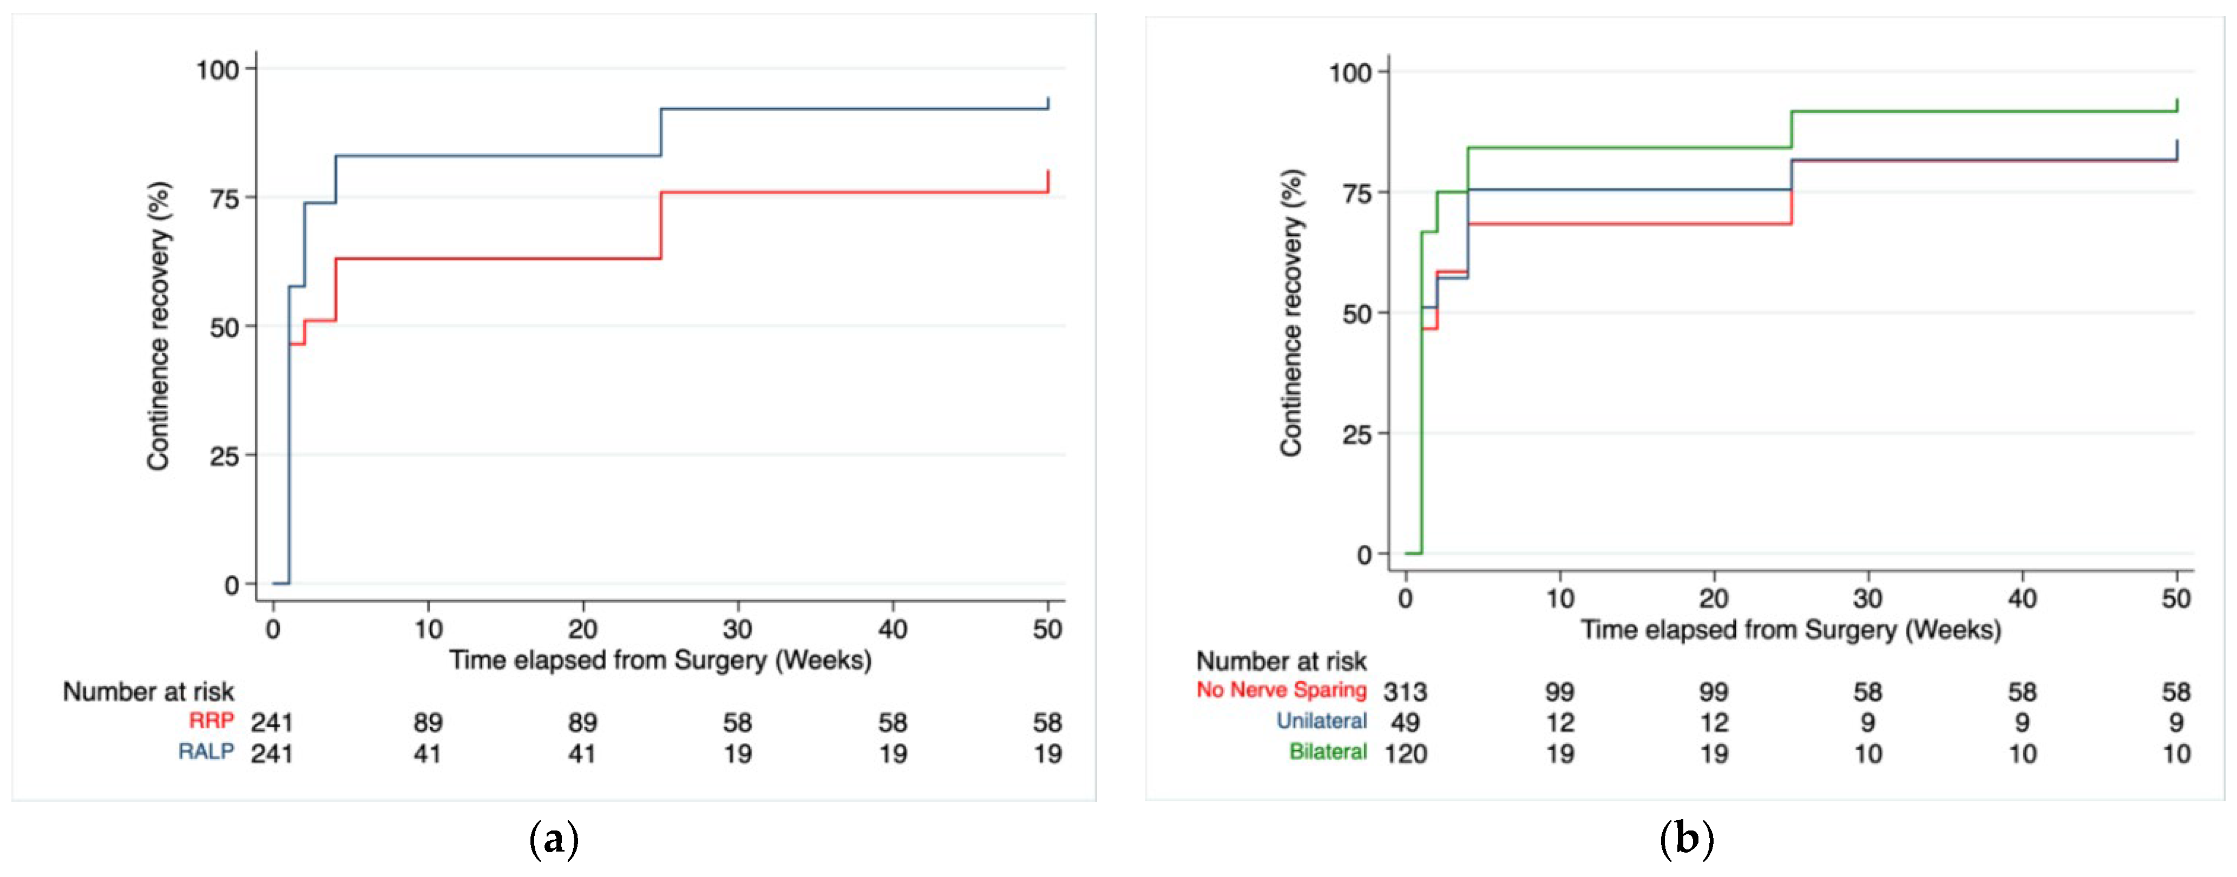The height and width of the screenshot is (877, 2237).
Task: Click the 120 value in the Bilateral row
Action: (1405, 753)
